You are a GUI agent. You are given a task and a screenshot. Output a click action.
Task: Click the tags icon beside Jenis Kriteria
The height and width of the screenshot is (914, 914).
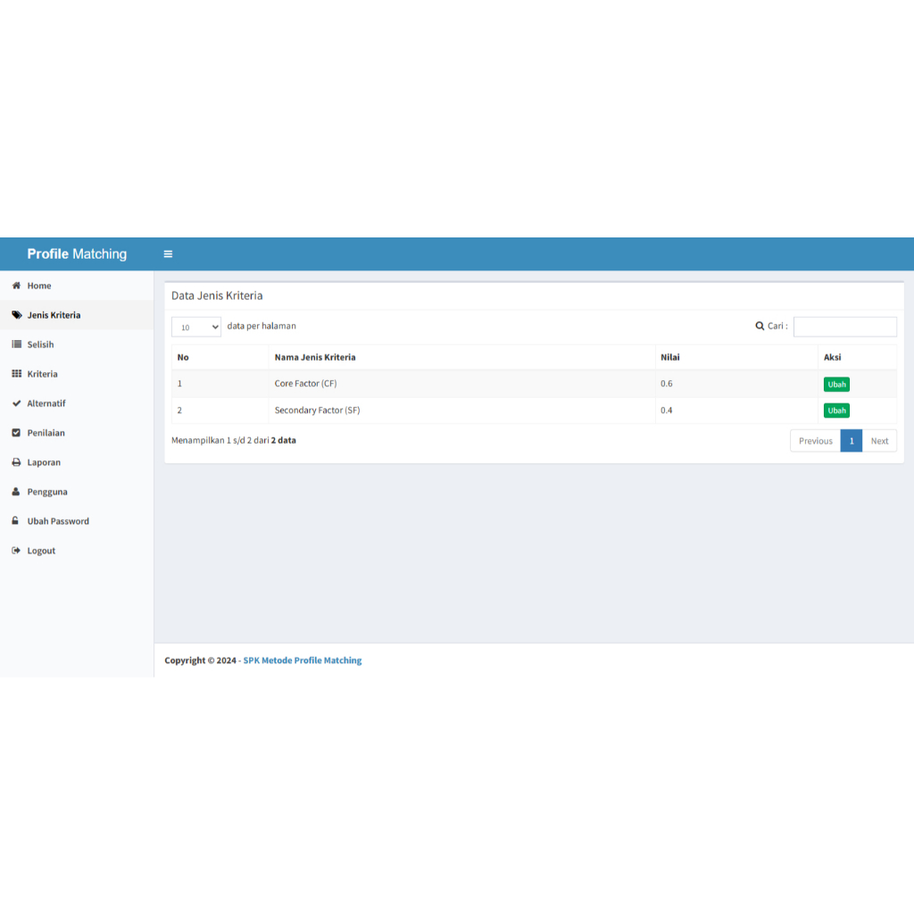pos(17,315)
